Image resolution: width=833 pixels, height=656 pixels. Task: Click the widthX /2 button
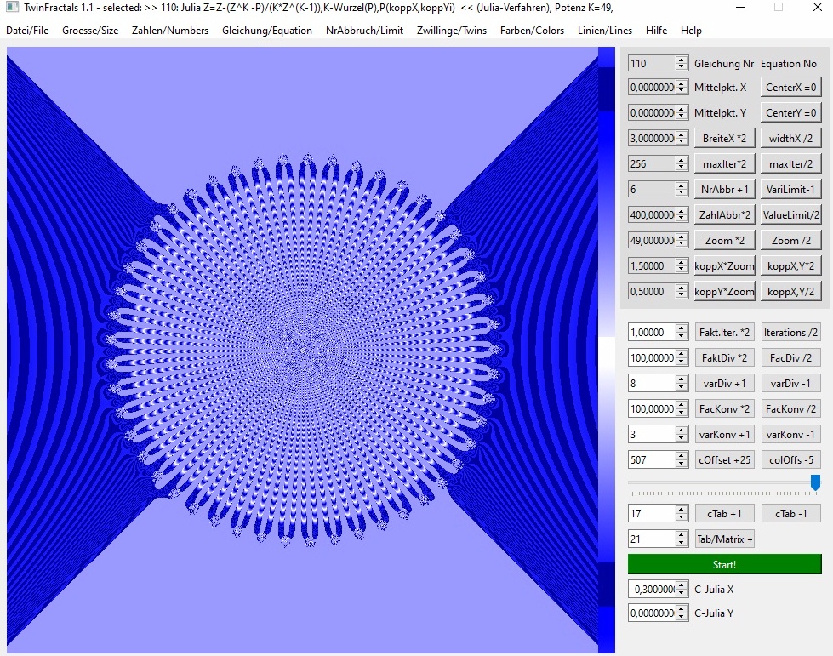click(x=791, y=138)
